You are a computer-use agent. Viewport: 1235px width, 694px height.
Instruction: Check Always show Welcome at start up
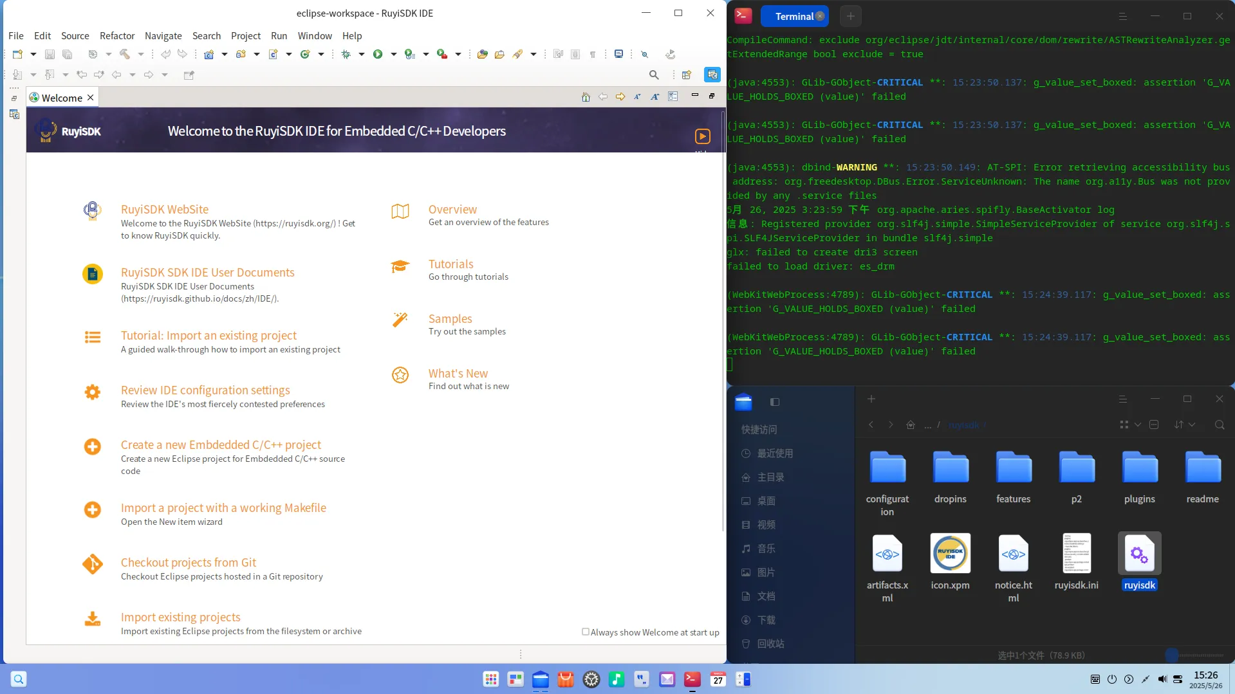pos(586,632)
